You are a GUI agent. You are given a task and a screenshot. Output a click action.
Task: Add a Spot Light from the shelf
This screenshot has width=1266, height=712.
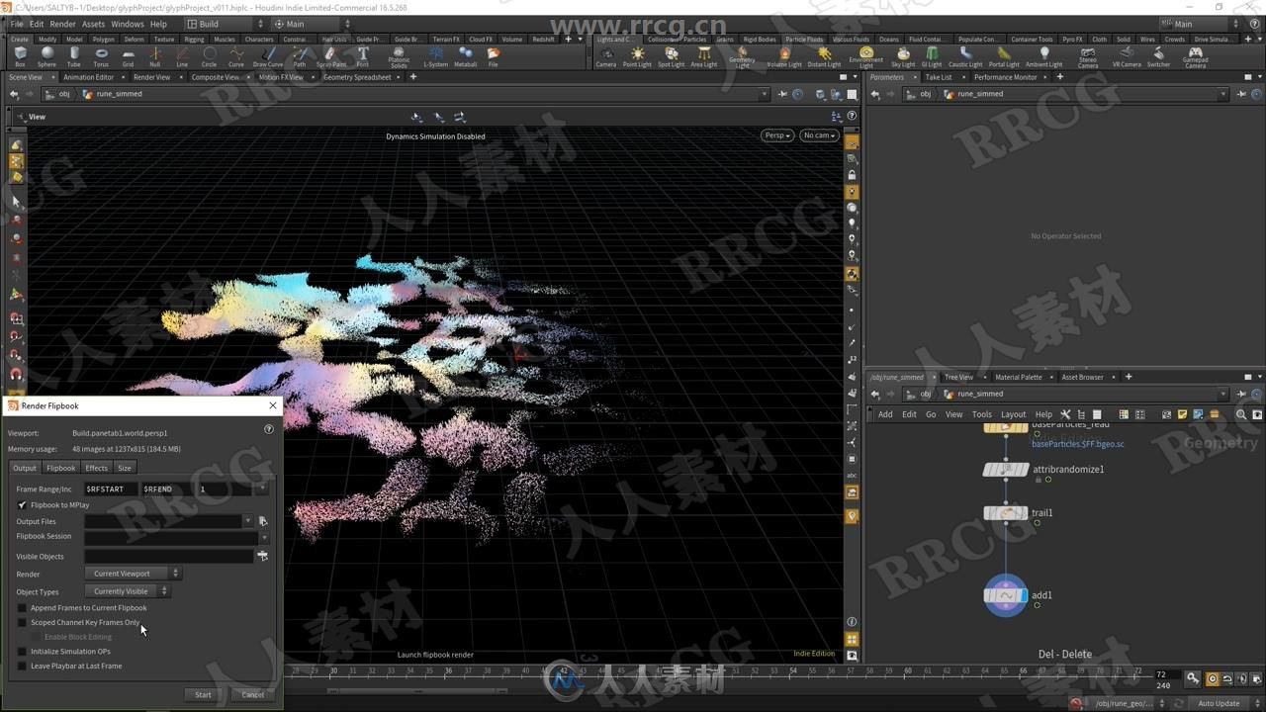point(671,57)
